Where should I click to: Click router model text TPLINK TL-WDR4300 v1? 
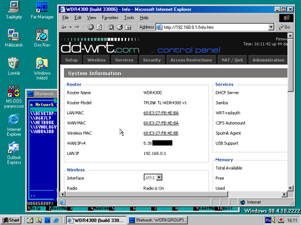165,102
